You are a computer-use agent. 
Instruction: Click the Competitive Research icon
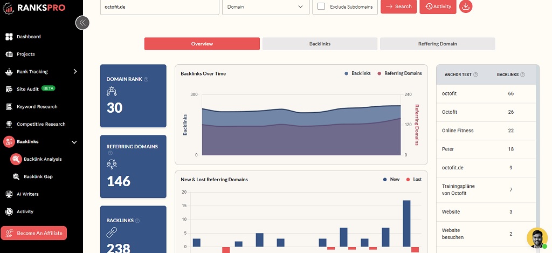point(9,125)
